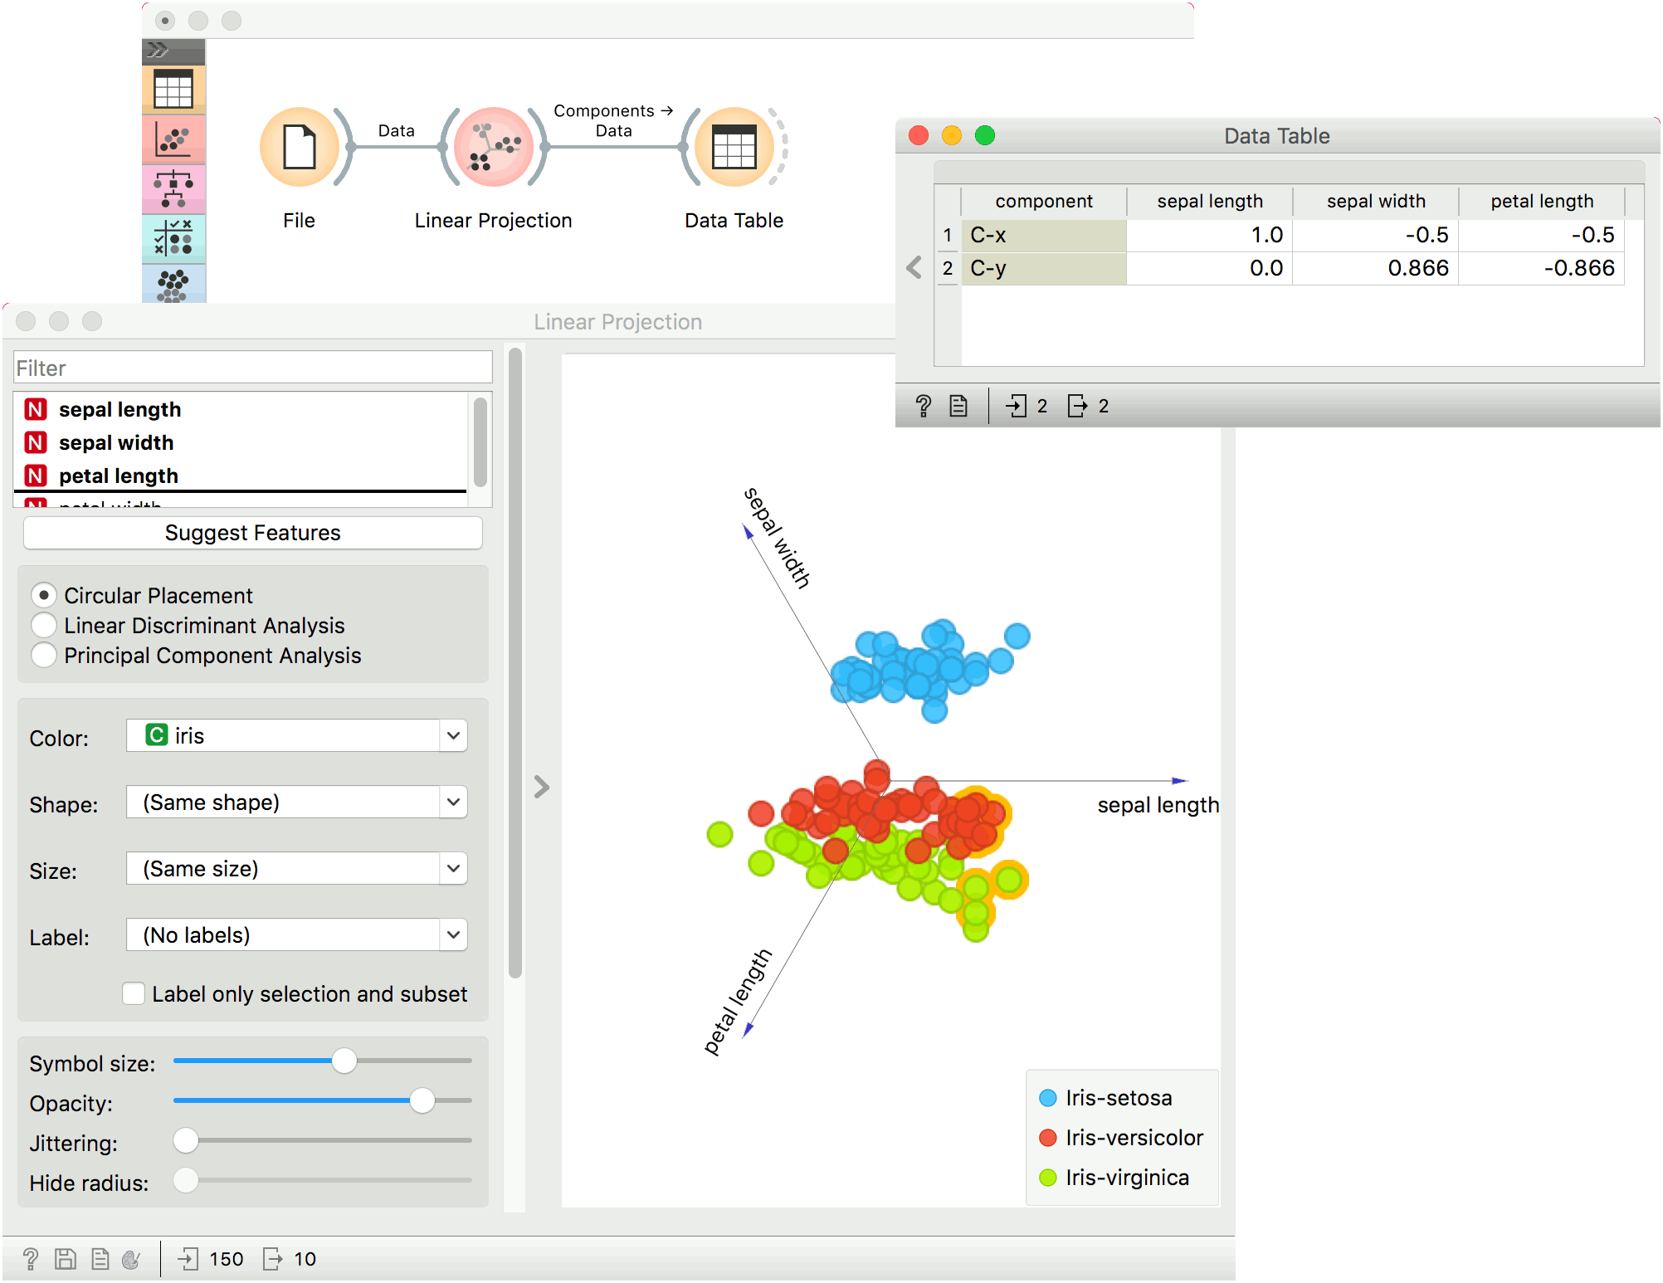
Task: Select the Tree widget icon in the sidebar
Action: (x=173, y=189)
